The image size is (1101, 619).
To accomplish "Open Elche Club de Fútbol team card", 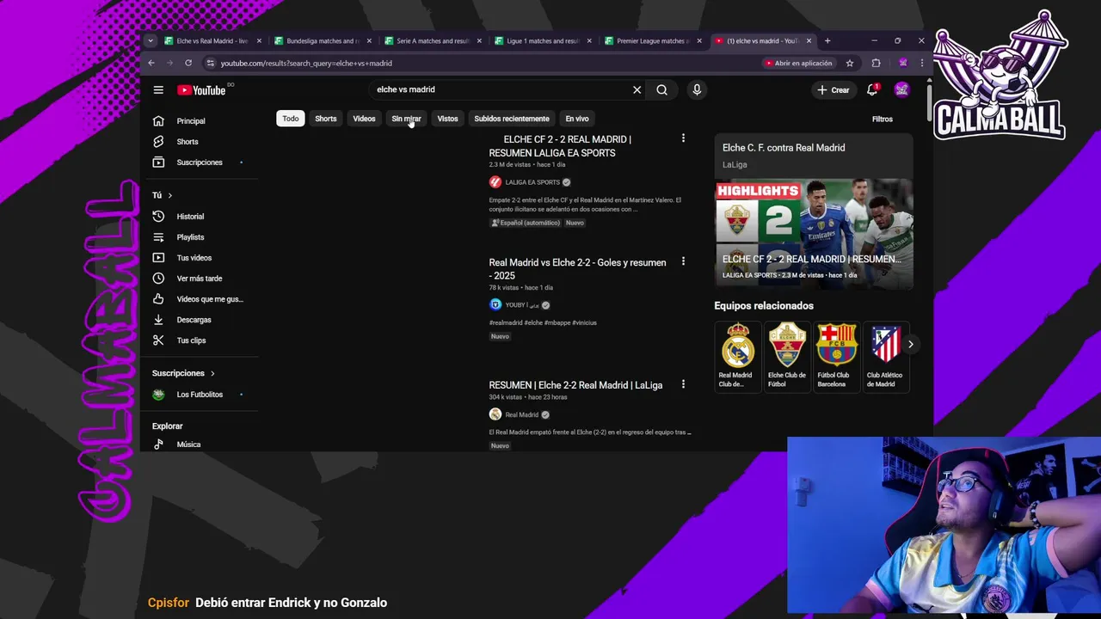I will coord(787,356).
